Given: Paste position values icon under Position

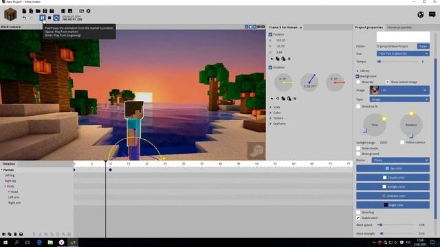Looking at the screenshot, I should click(x=283, y=59).
